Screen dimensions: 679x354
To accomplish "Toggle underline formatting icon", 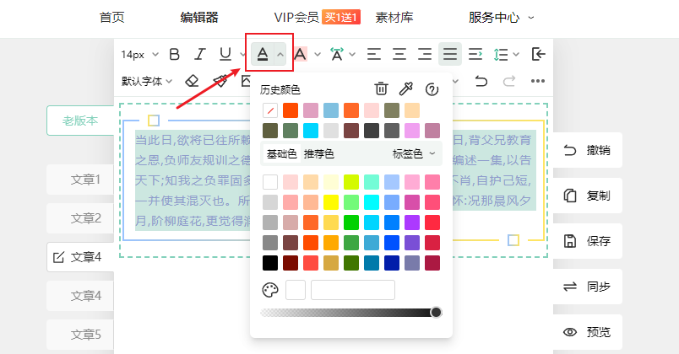I will click(225, 55).
